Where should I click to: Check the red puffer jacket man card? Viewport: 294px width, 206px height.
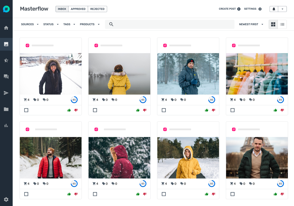26,194
